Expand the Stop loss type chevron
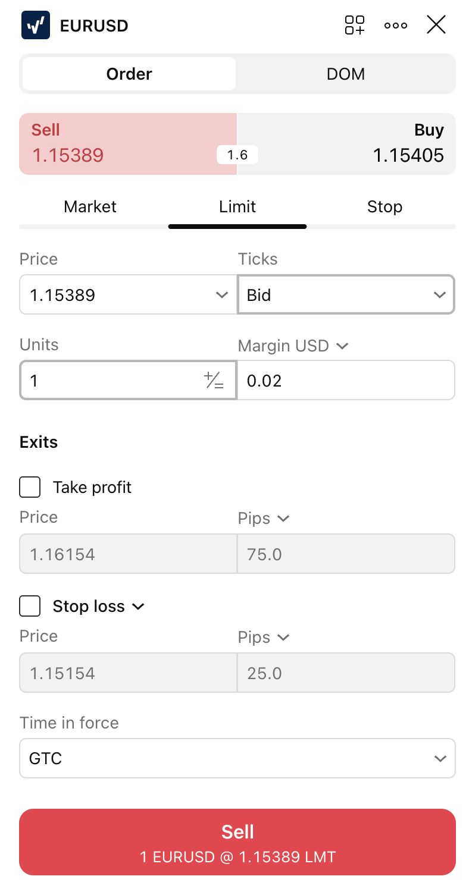The image size is (469, 892). point(138,607)
